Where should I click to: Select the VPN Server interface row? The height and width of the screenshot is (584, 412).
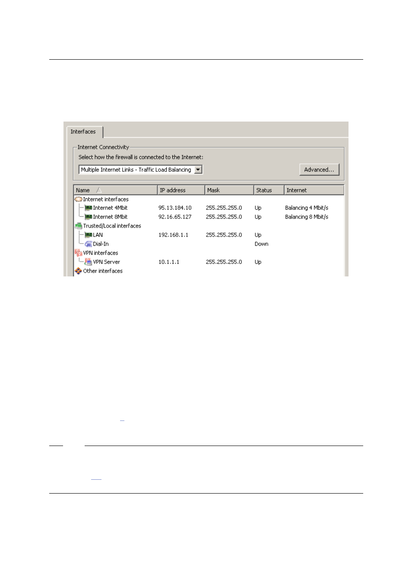coord(209,262)
